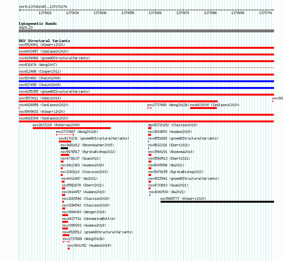Viewport: 283px width, 261px height.
Task: Click the nsv4170231 gnomAD variant label
Action: (94, 138)
